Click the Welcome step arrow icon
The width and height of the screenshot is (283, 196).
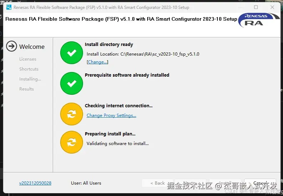(12, 46)
